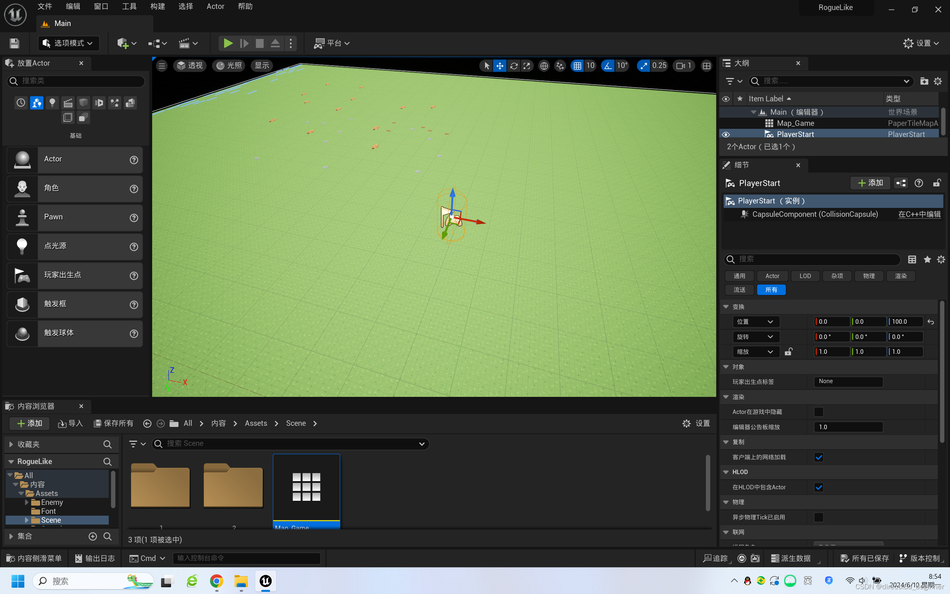
Task: Open the 构建 menu in the menu bar
Action: click(157, 6)
